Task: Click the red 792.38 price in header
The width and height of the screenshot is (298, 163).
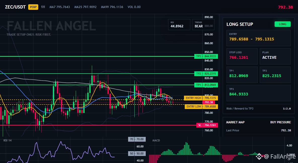Action: [x=285, y=7]
